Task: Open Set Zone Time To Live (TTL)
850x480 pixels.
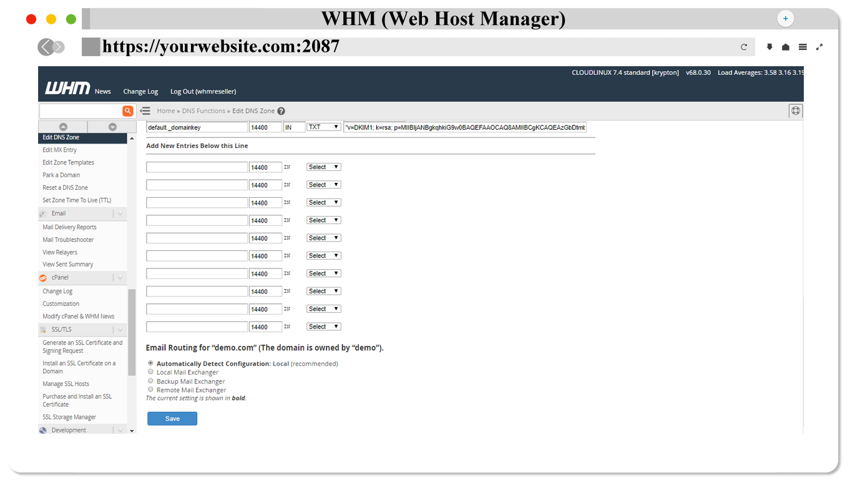Action: [x=77, y=200]
